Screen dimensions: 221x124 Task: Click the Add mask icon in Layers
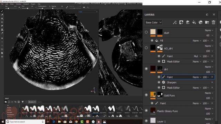coord(181,22)
